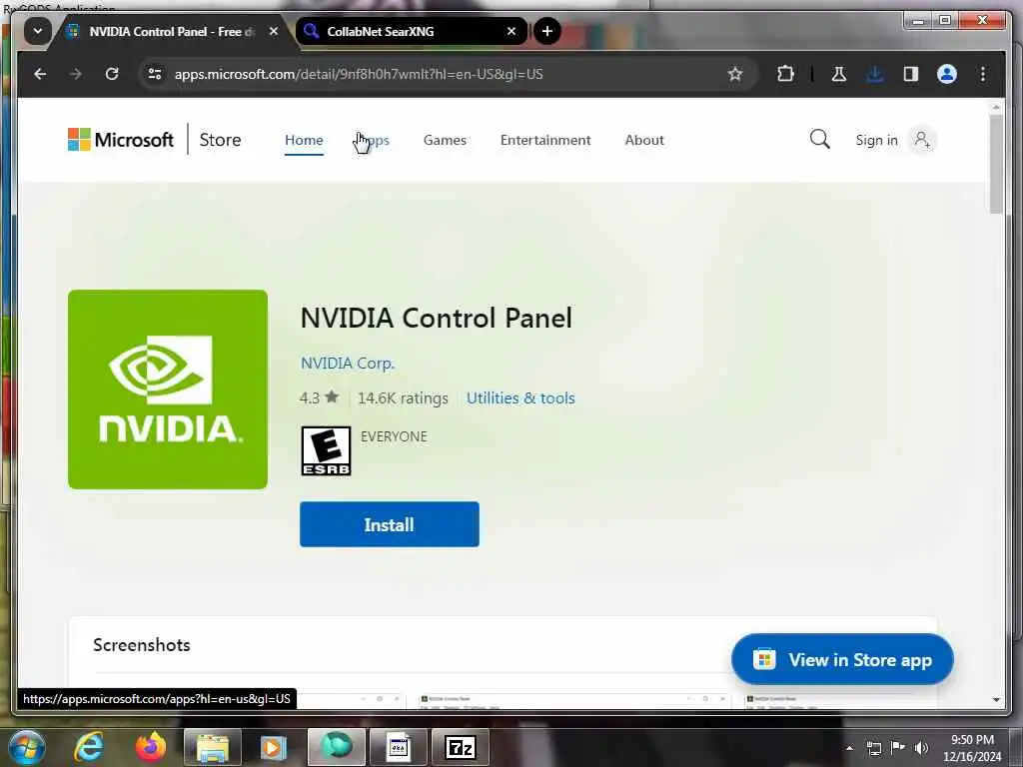Screen dimensions: 1023x767
Task: Click the 14.6K ratings text
Action: click(403, 397)
